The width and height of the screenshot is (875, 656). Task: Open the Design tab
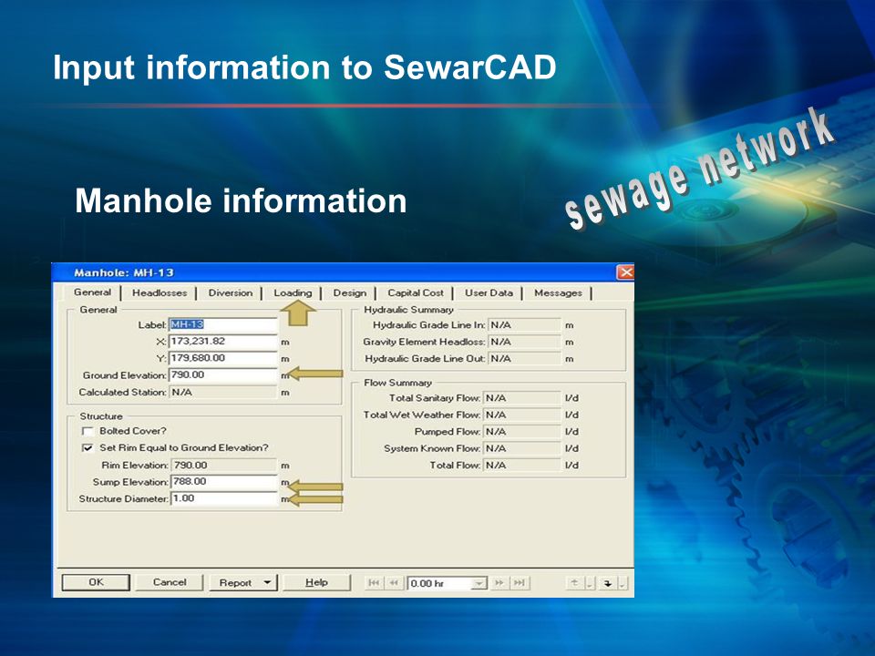click(349, 292)
